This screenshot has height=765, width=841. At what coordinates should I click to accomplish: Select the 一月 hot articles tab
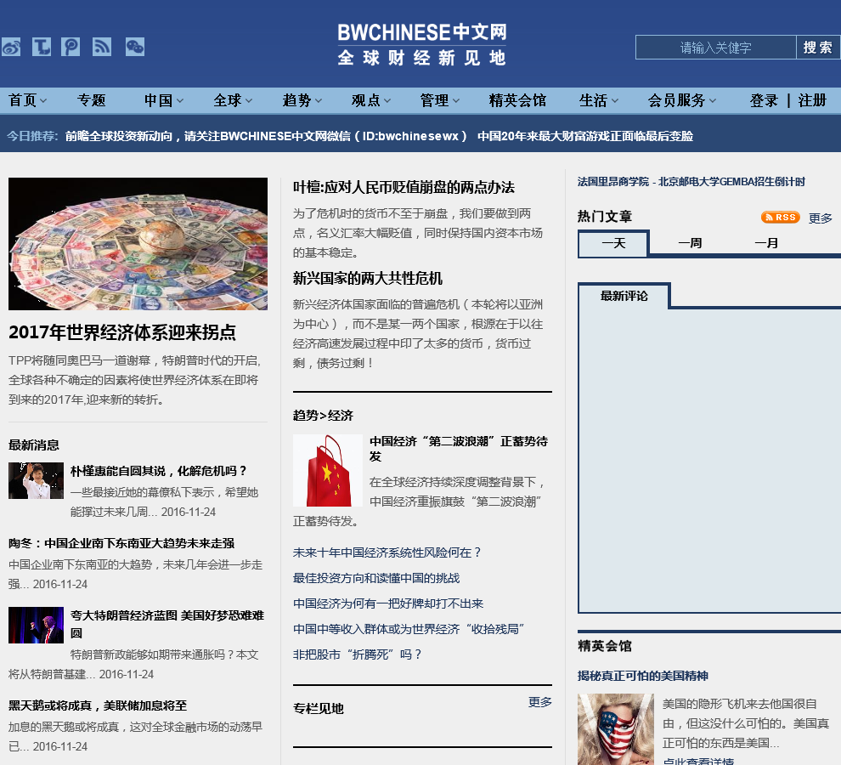point(766,243)
